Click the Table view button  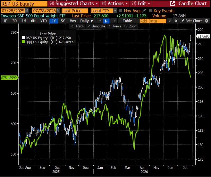[127, 21]
